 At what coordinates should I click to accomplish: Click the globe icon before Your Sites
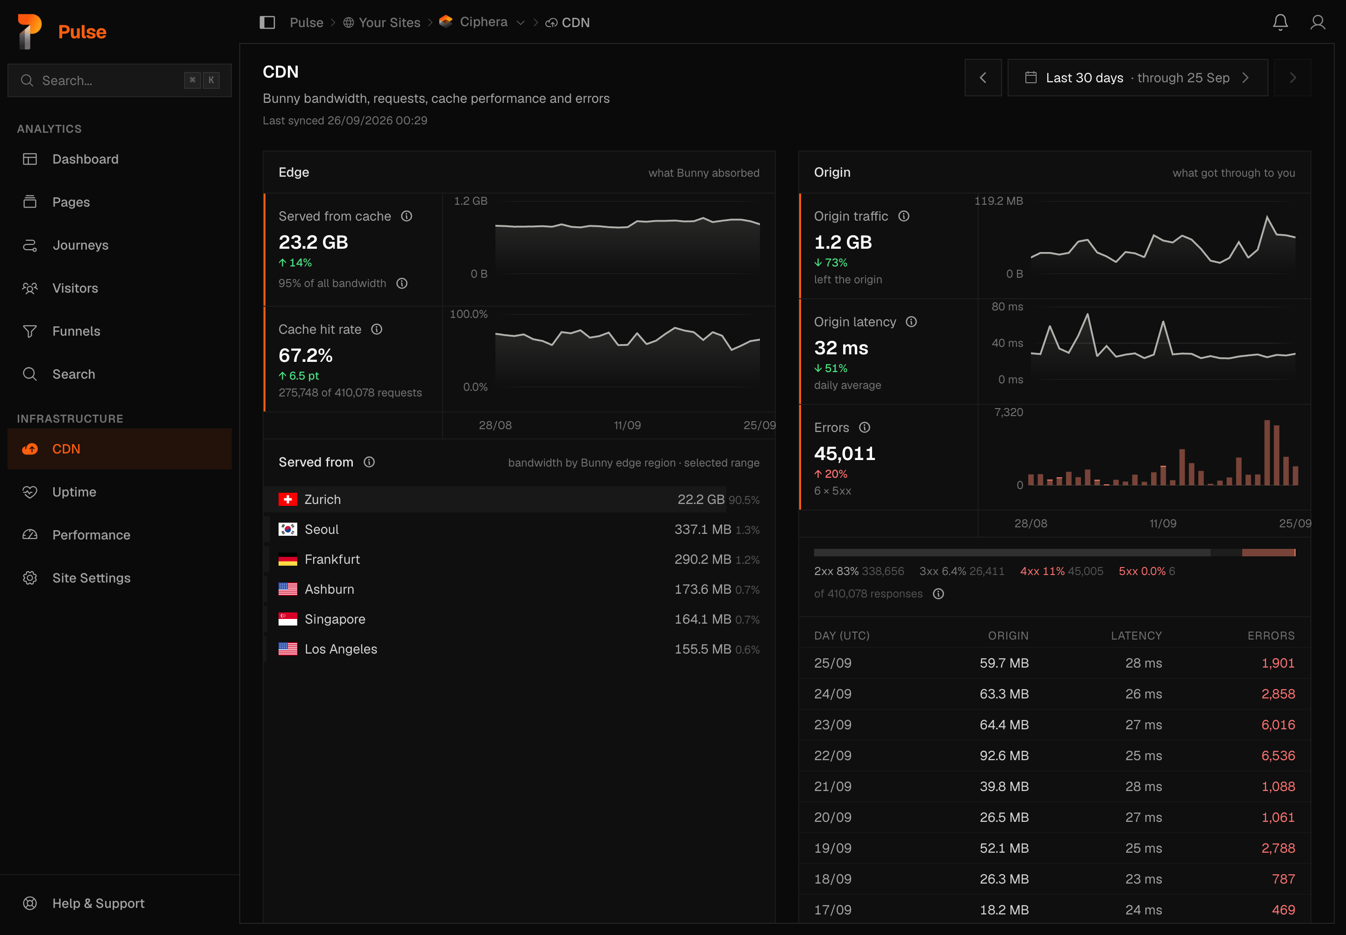(349, 22)
